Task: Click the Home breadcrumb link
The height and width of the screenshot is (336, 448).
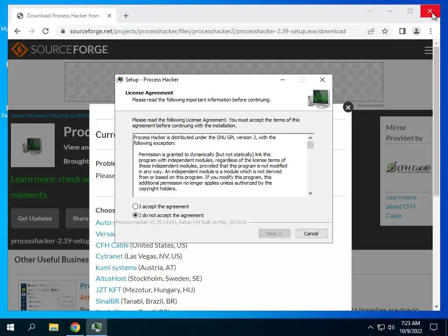Action: click(17, 115)
